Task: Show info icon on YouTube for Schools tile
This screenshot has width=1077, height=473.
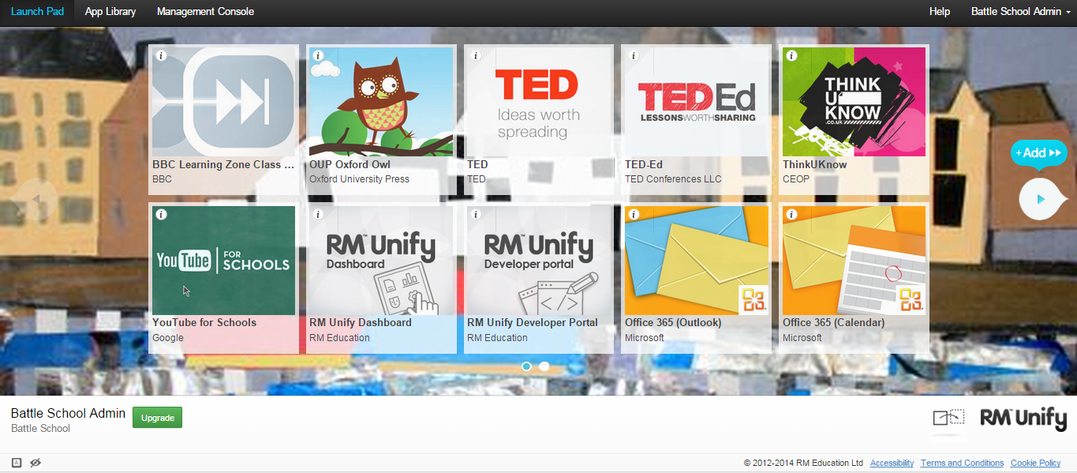Action: pyautogui.click(x=161, y=214)
